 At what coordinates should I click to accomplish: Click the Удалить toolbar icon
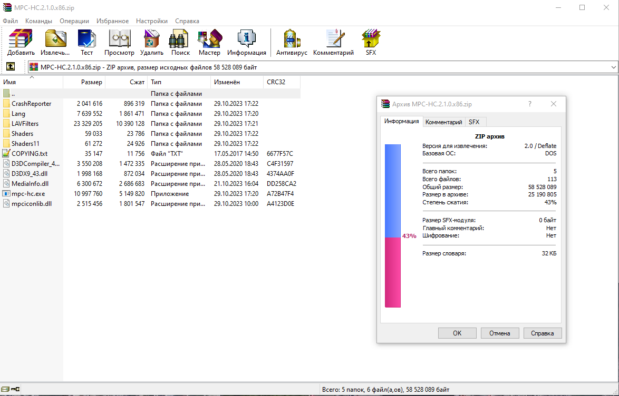point(152,42)
